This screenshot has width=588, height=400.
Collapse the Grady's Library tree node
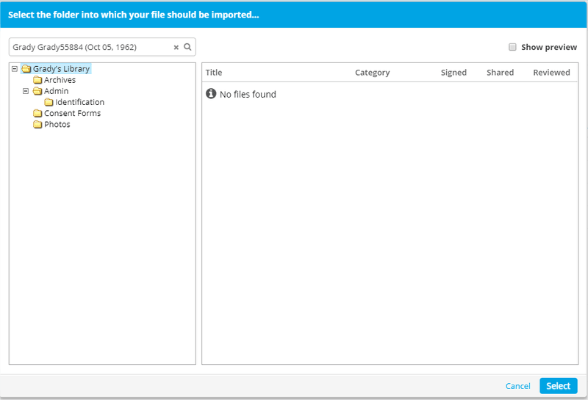pyautogui.click(x=15, y=69)
